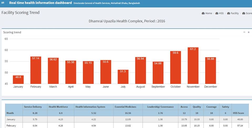Click the January bar showing 48.8
Screen dimensions: 252x128
tap(18, 79)
